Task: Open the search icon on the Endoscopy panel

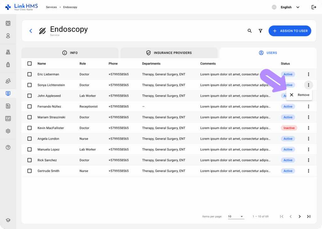Action: [x=249, y=31]
